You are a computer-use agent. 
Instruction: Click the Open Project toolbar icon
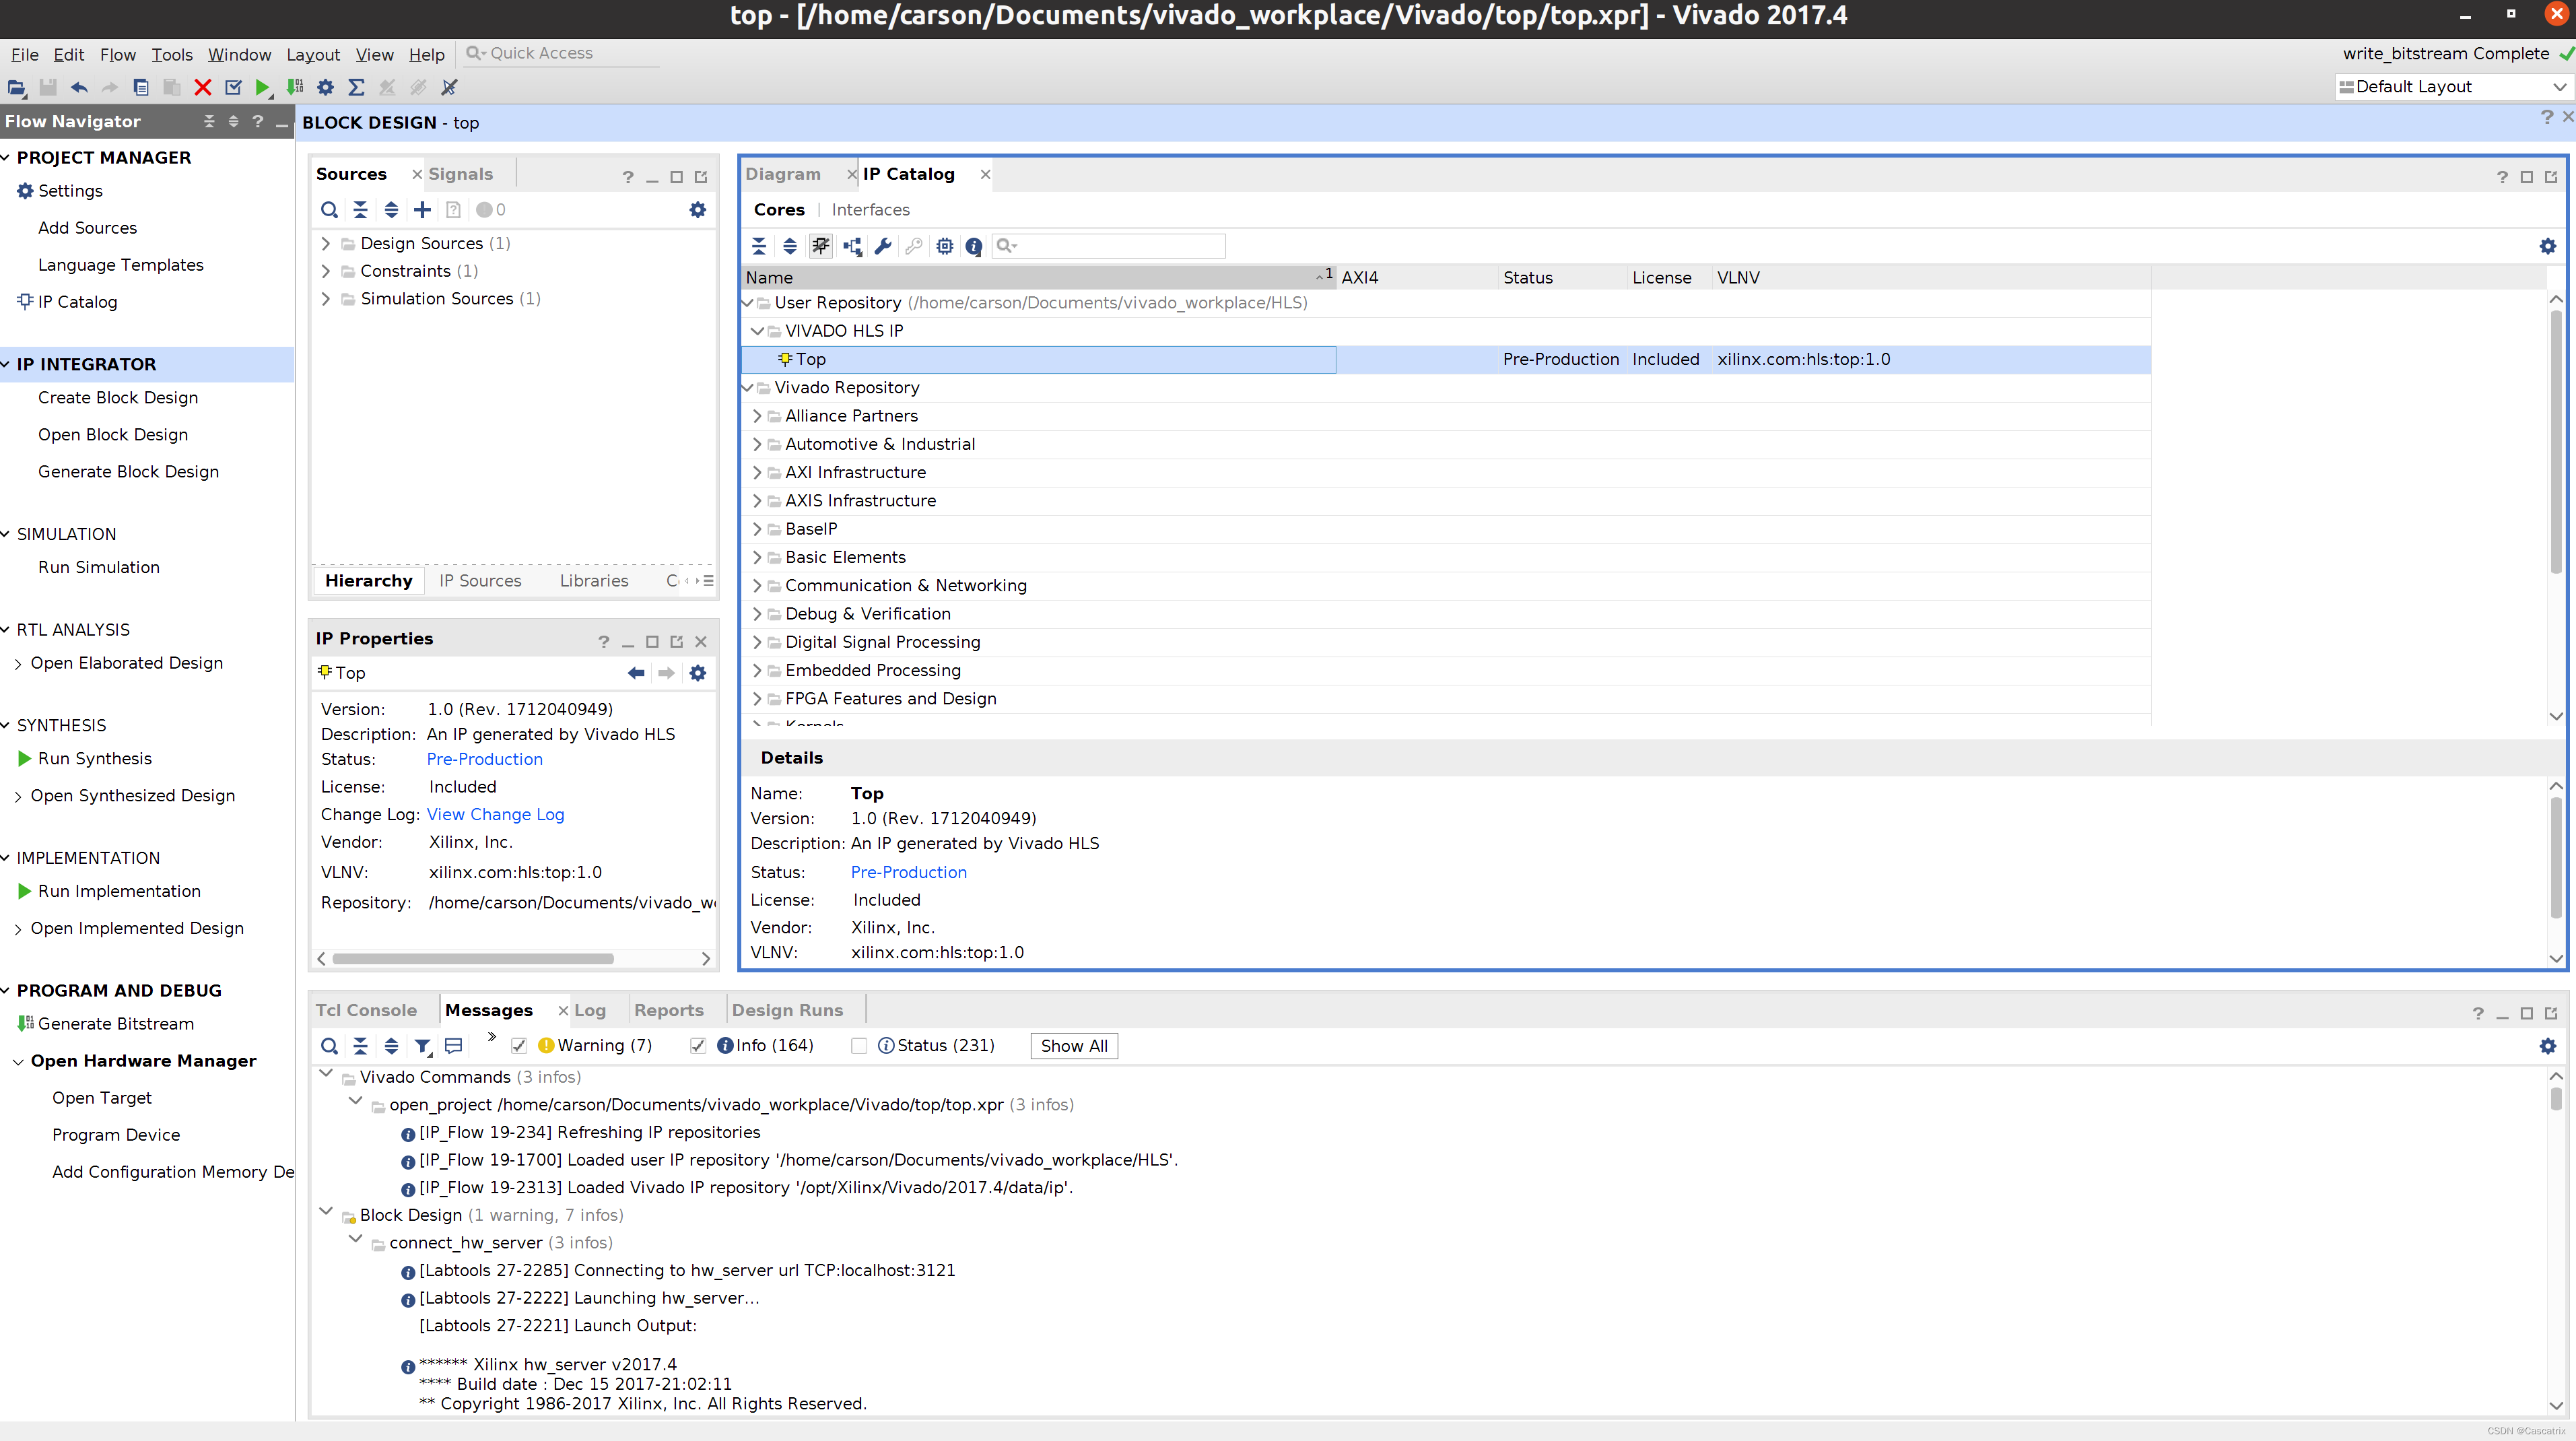17,88
